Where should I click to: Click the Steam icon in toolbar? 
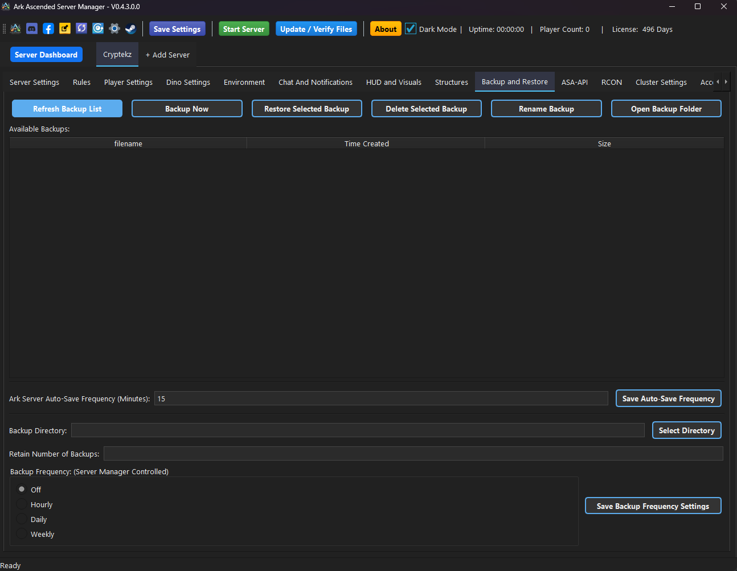[x=130, y=28]
